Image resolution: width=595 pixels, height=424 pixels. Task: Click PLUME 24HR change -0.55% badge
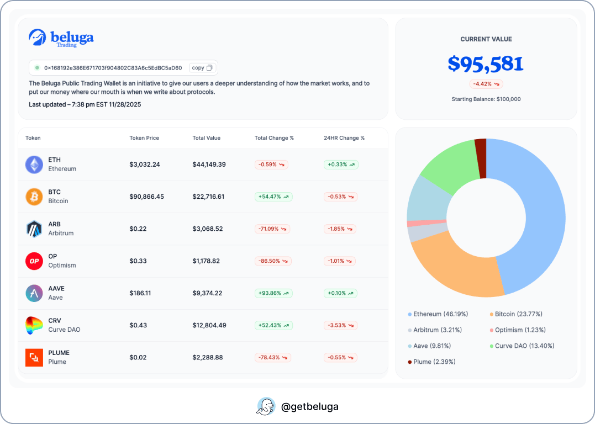[x=340, y=358]
